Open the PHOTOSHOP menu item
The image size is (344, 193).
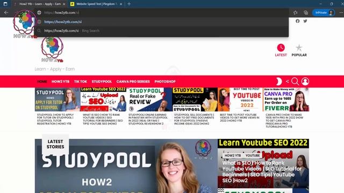[165, 81]
